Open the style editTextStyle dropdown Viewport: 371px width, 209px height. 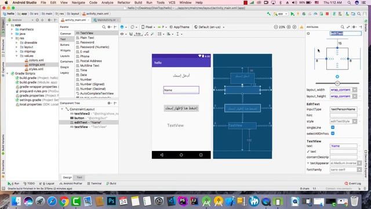(355, 121)
